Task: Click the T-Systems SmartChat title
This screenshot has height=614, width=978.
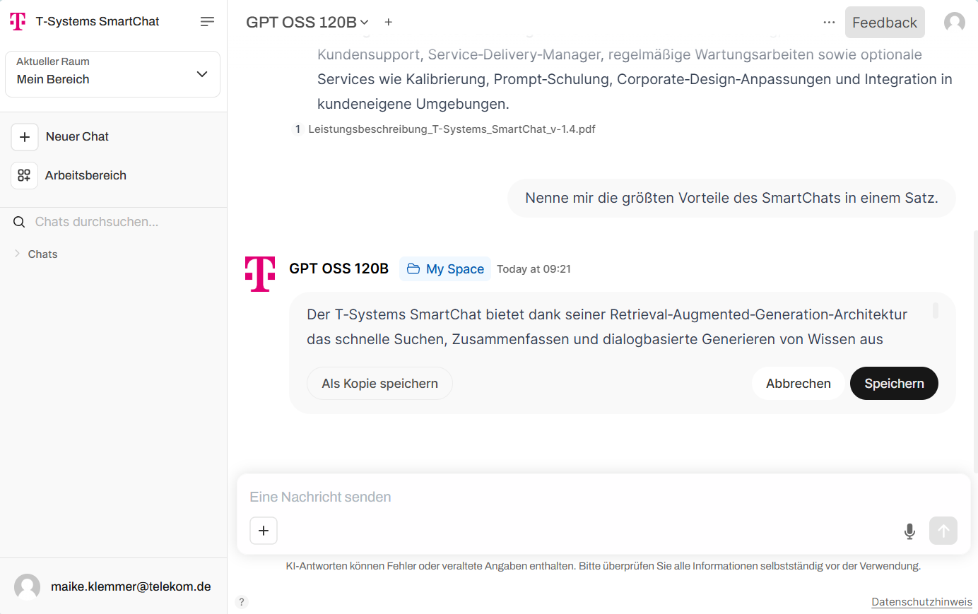Action: click(x=98, y=21)
